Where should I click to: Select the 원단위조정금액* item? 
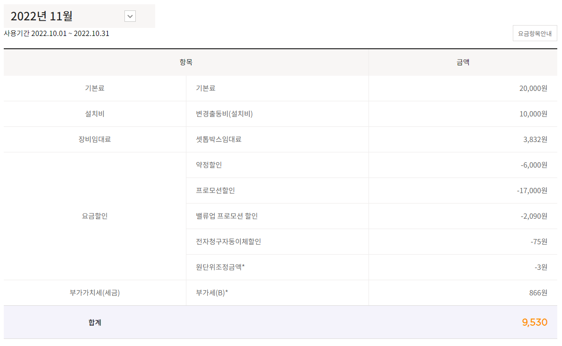click(220, 267)
